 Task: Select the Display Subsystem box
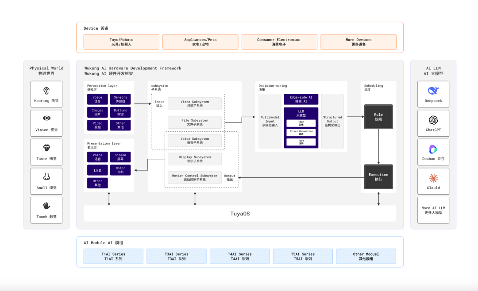(195, 159)
